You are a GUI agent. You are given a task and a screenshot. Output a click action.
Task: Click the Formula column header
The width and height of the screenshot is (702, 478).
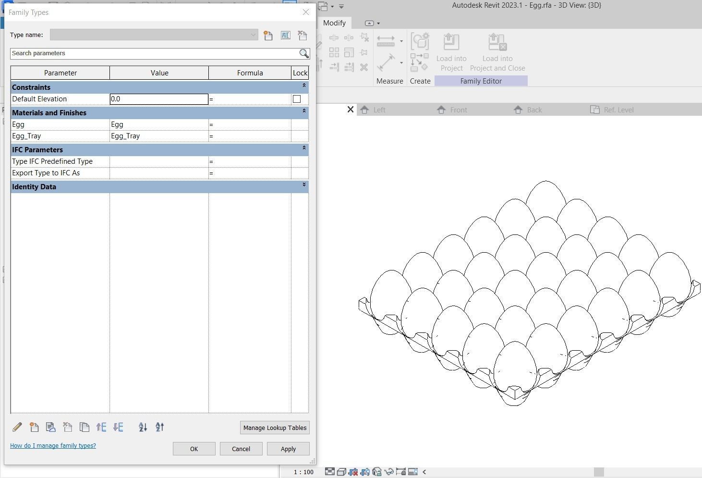click(x=250, y=73)
